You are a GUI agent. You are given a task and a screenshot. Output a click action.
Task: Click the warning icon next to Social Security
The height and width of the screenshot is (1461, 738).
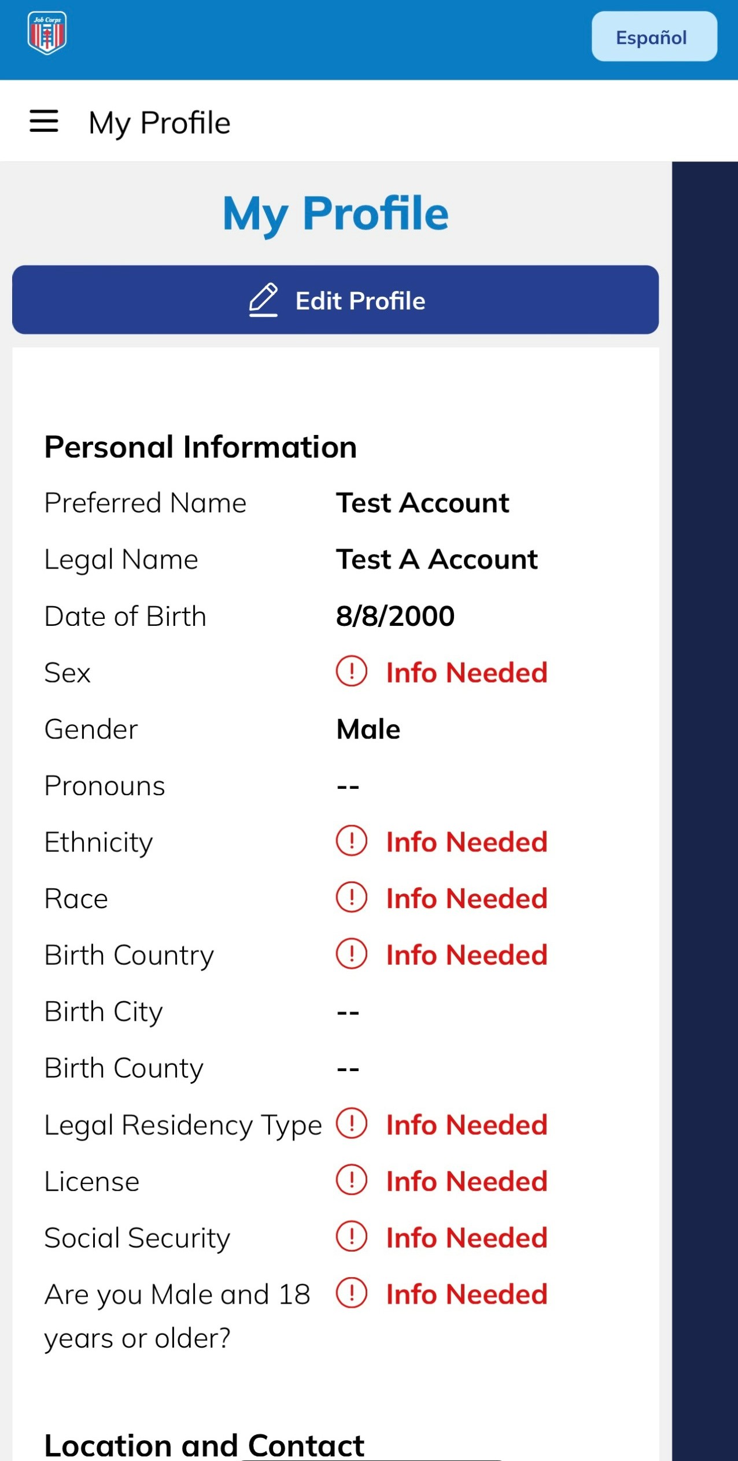coord(351,1238)
